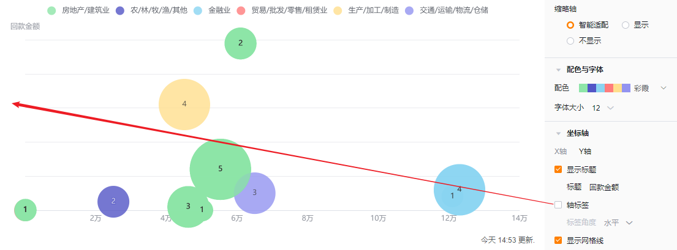Viewport: 677px width, 250px height.
Task: Select 智能适配 radio option
Action: tap(570, 25)
